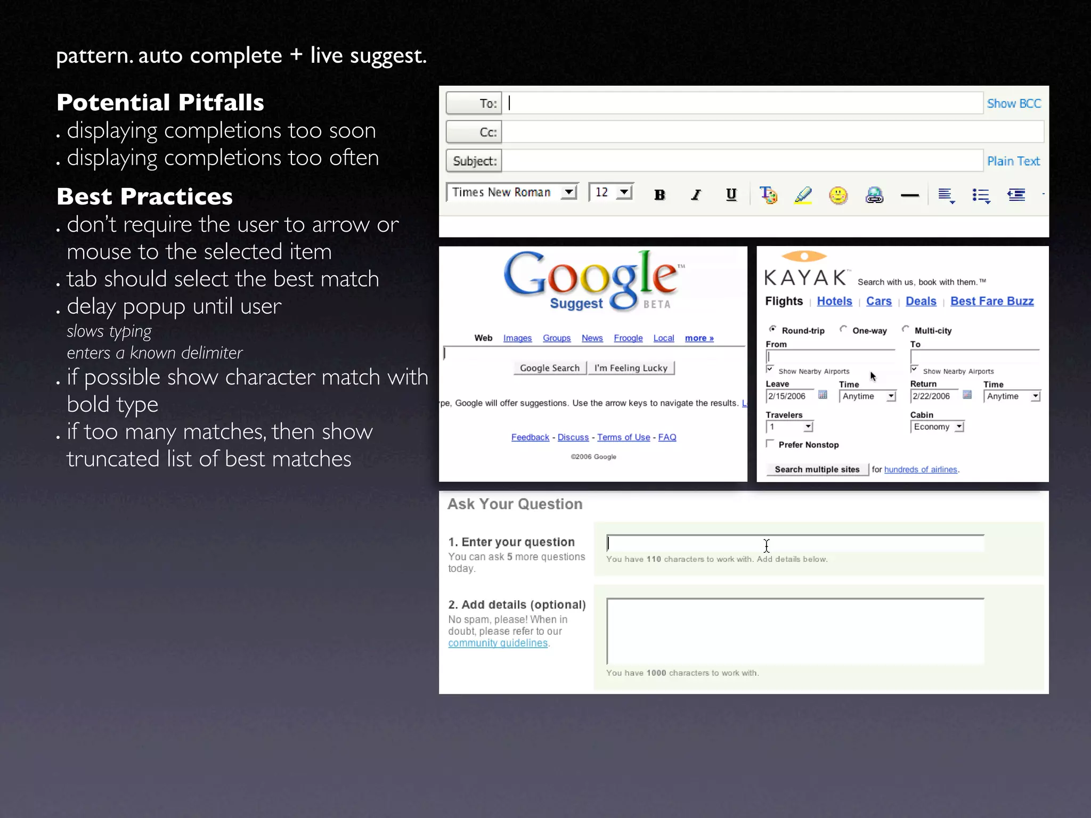Click the Show BCC link
This screenshot has height=818, width=1091.
[1014, 103]
